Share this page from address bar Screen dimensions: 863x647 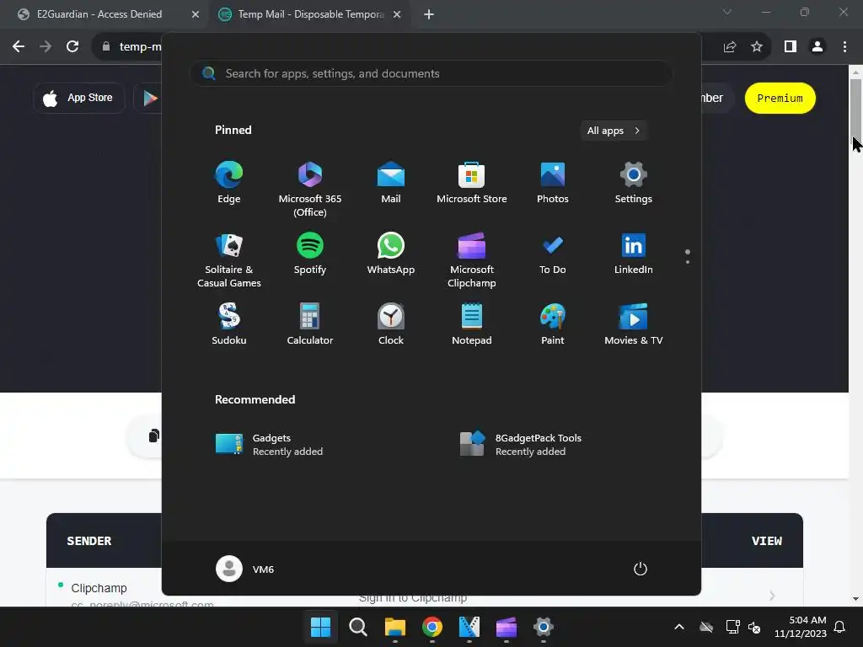point(730,47)
